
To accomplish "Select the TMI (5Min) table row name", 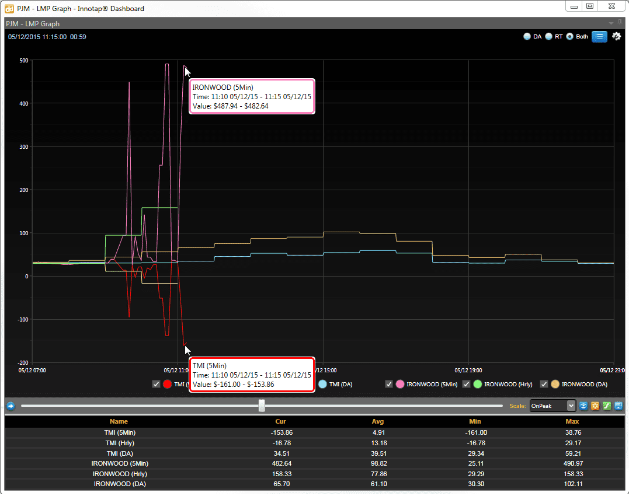I will pos(120,433).
